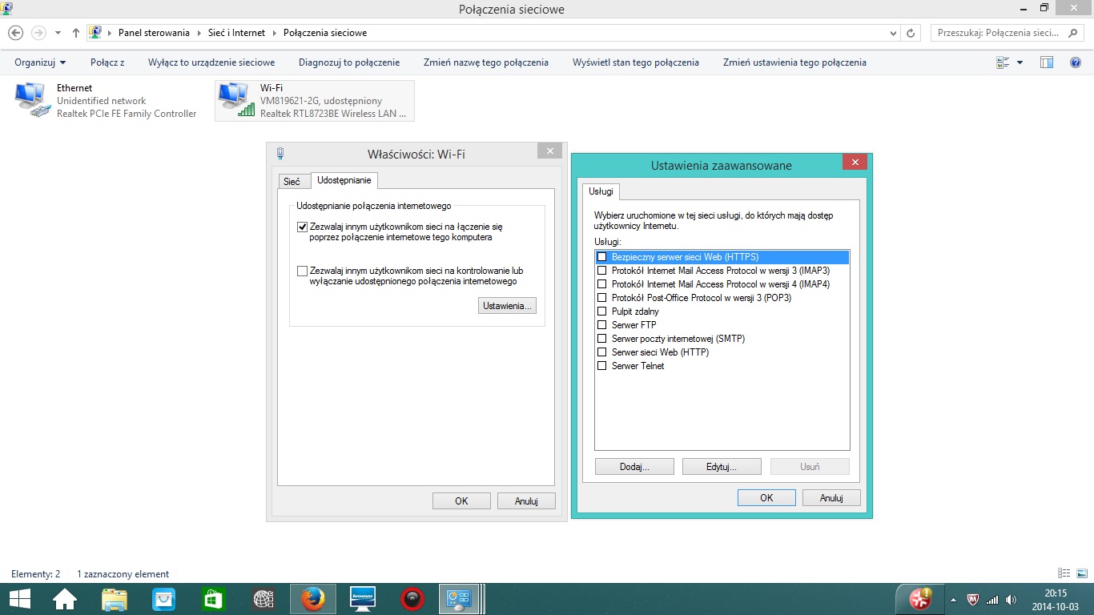The height and width of the screenshot is (615, 1094).
Task: Refresh the Połączenia sieciowe address bar
Action: (911, 33)
